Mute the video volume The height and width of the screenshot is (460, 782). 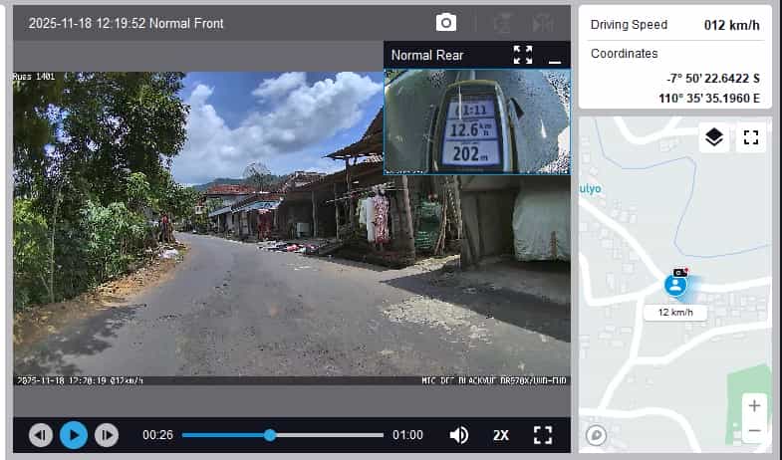click(458, 435)
